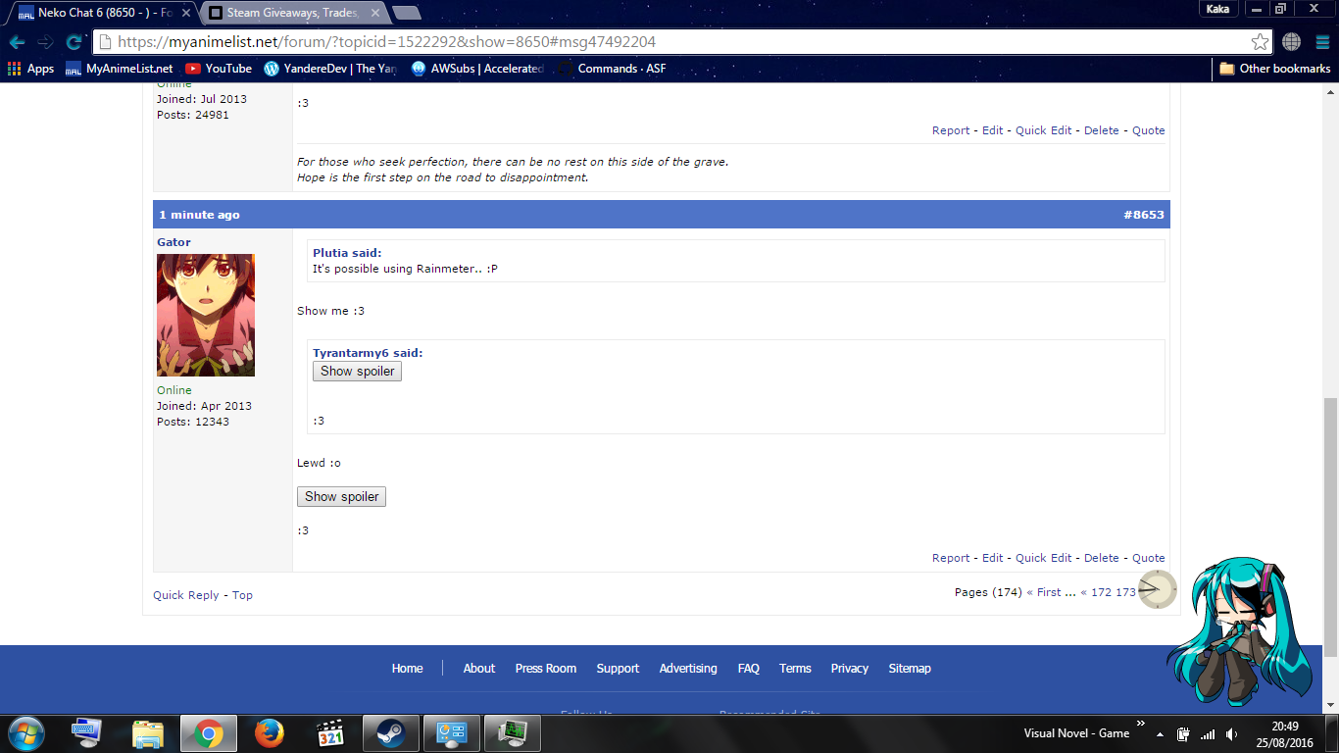This screenshot has width=1339, height=753.
Task: Click the Kaka profile button
Action: 1217,9
